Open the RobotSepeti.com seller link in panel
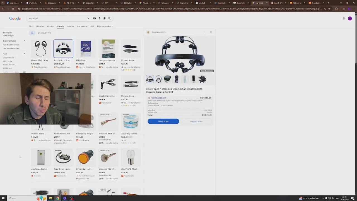This screenshot has height=201, width=357. (158, 98)
